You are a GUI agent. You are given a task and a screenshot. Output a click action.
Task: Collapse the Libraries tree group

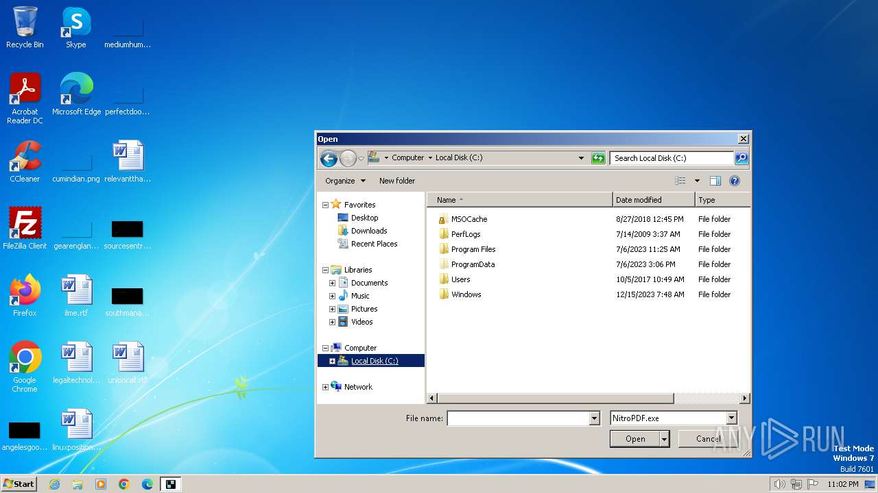[325, 270]
